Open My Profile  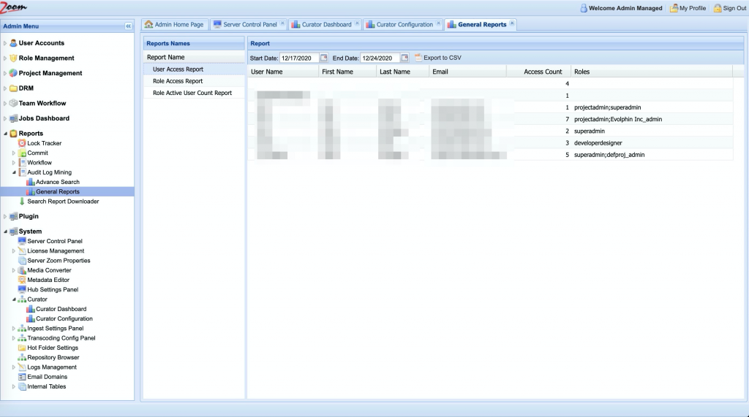click(x=688, y=8)
